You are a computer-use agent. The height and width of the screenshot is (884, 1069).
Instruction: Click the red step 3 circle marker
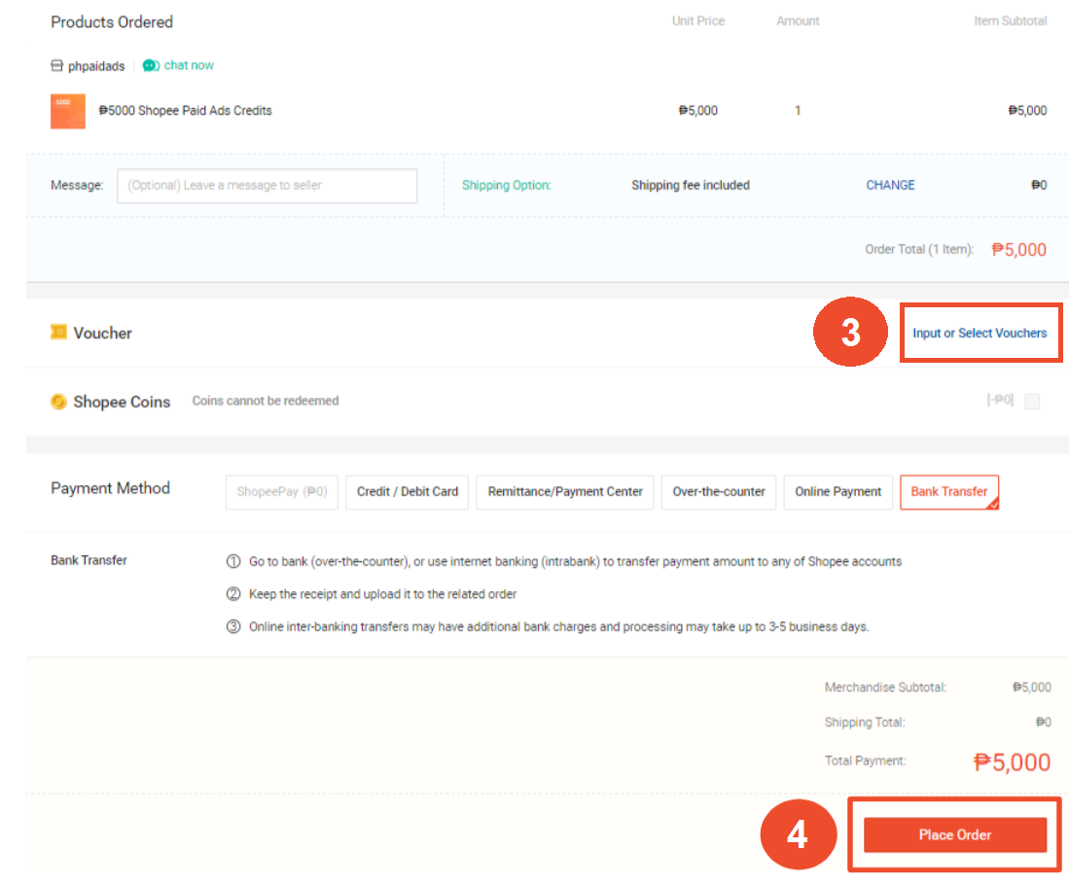(850, 333)
